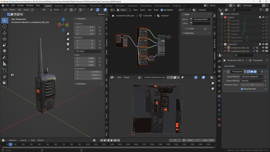Jump to the animation end frame
Screen dimensions: 270x152
click(118, 140)
